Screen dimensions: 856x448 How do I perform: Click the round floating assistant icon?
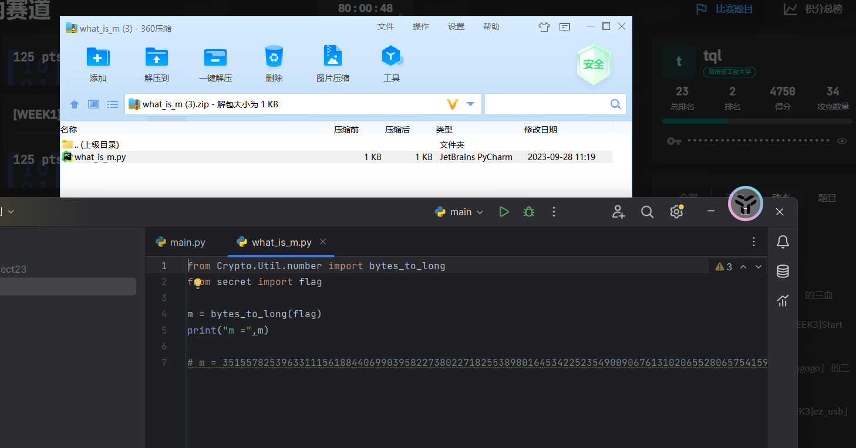tap(745, 203)
